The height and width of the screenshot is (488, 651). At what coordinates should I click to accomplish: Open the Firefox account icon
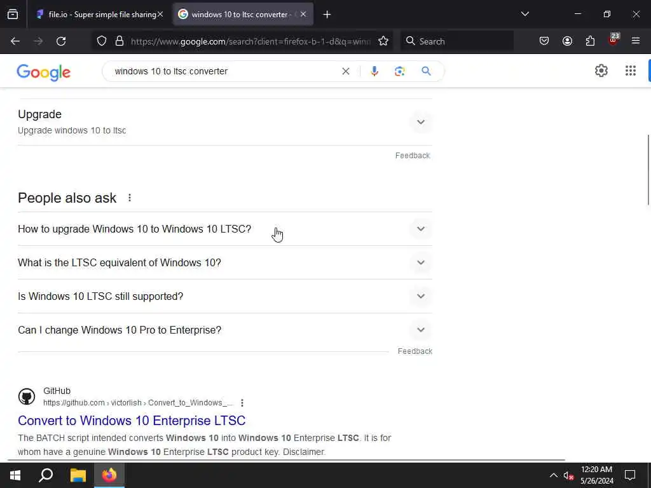pos(567,41)
